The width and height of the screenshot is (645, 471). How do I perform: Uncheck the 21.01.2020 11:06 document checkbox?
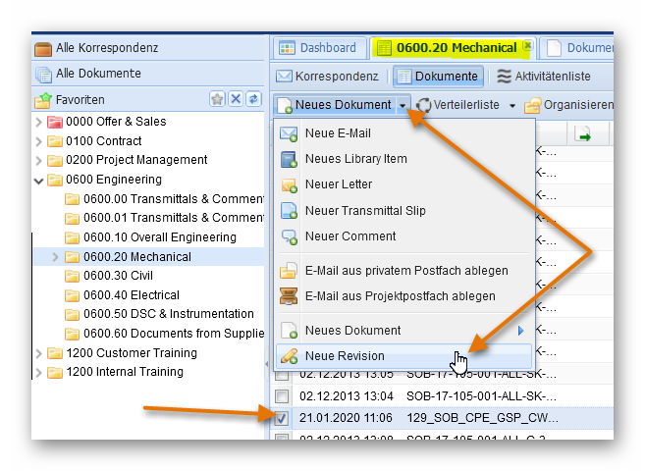(x=282, y=417)
